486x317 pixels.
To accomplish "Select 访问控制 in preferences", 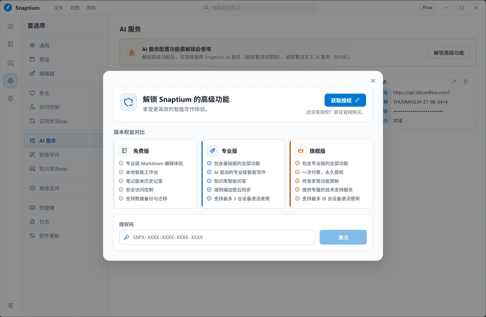I will point(65,107).
